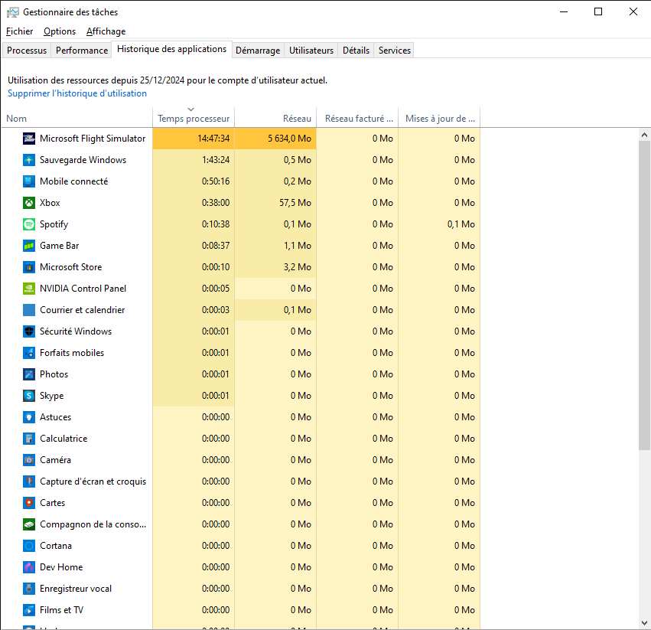Screen dimensions: 651x630
Task: Open the Services tab
Action: pyautogui.click(x=394, y=51)
